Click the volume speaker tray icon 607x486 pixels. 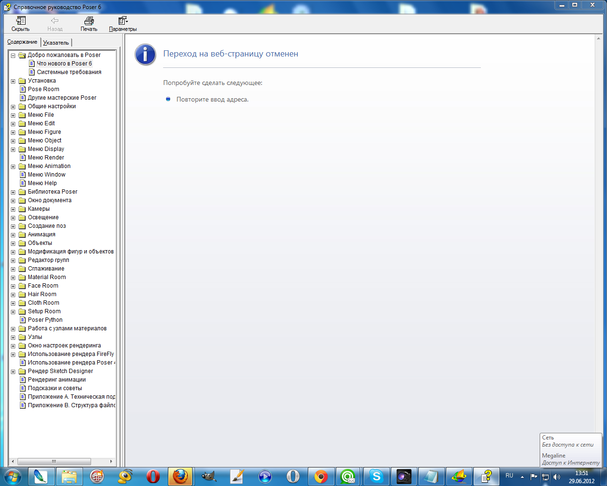click(x=557, y=477)
